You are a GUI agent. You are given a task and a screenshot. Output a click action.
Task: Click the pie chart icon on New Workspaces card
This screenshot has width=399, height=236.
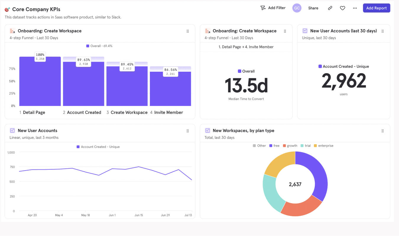(x=207, y=130)
